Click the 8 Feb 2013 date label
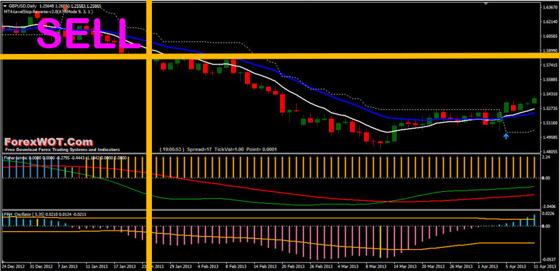560x271 pixels. (x=237, y=267)
